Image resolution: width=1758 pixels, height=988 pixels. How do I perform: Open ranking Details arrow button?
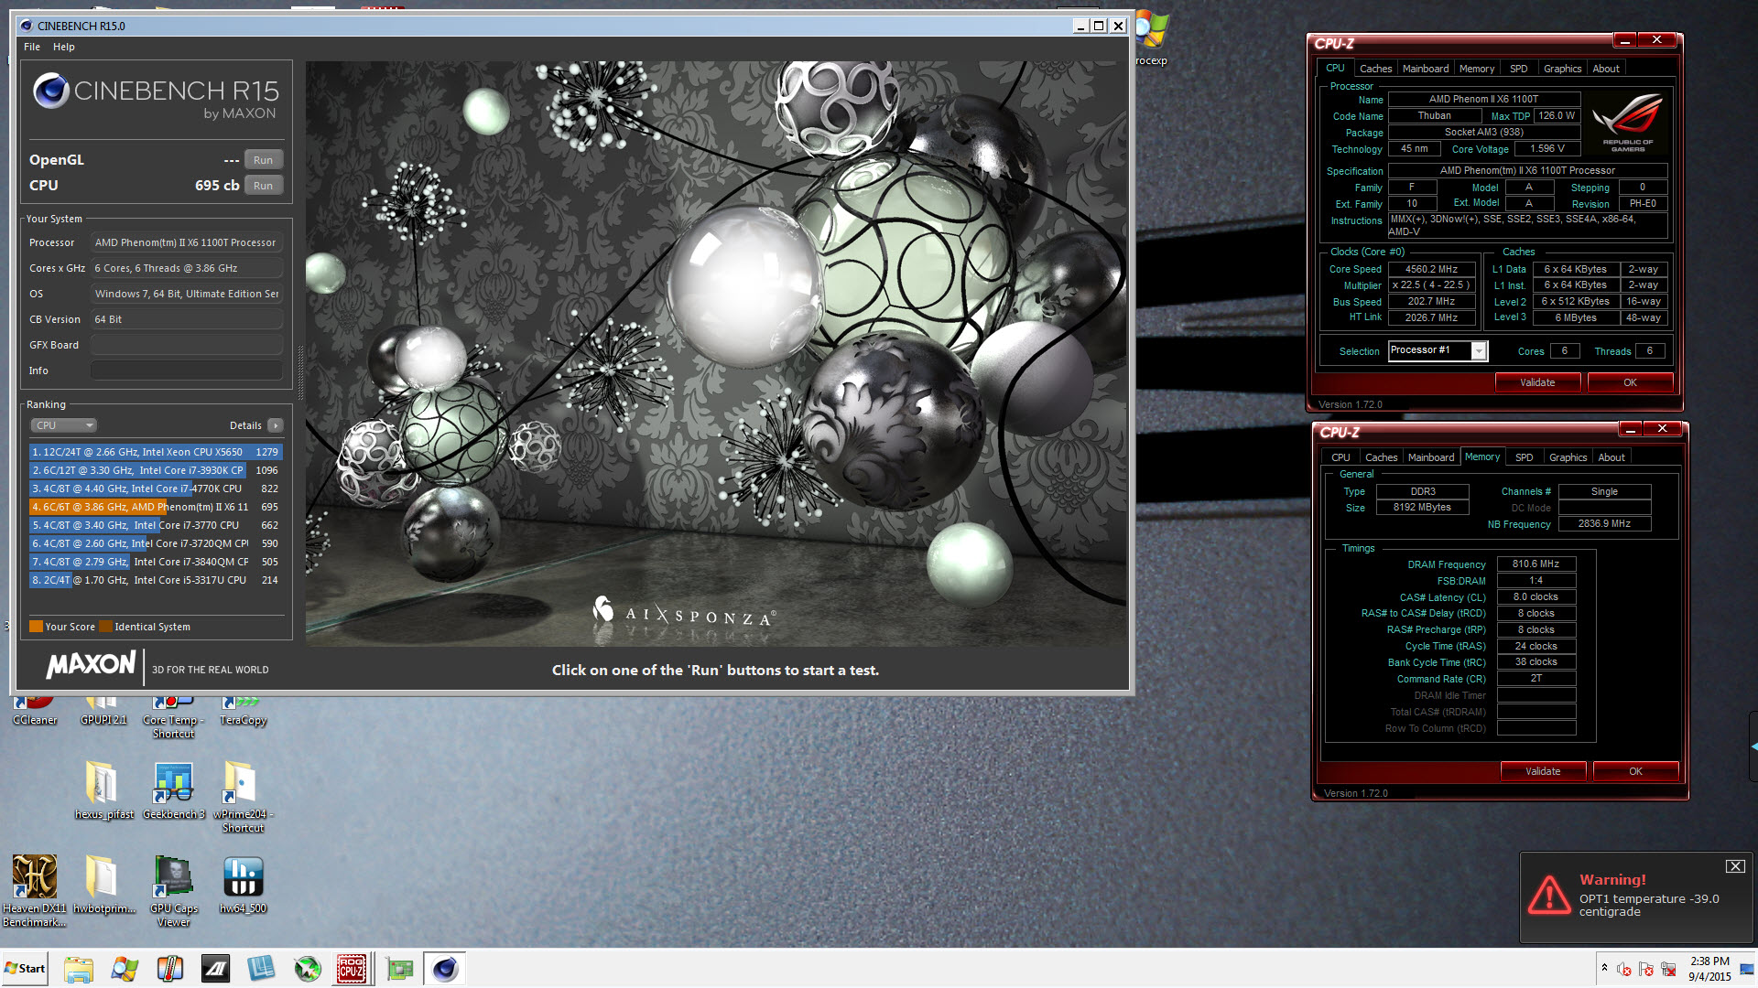(275, 425)
